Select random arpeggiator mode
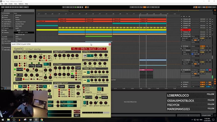 tap(63, 96)
